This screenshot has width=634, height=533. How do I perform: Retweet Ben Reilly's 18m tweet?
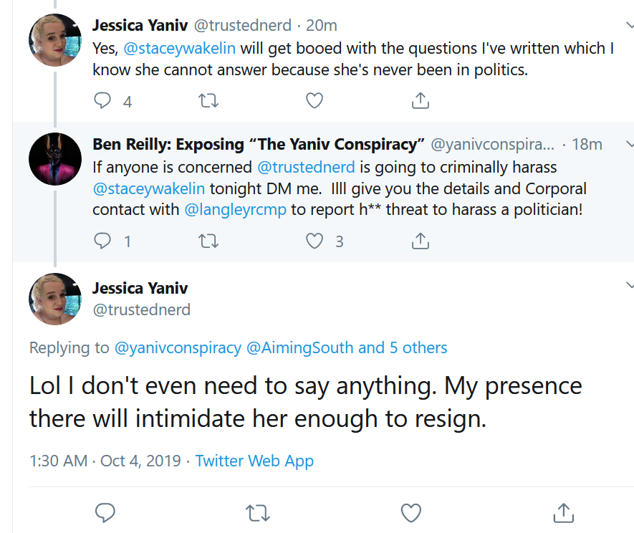pos(208,241)
